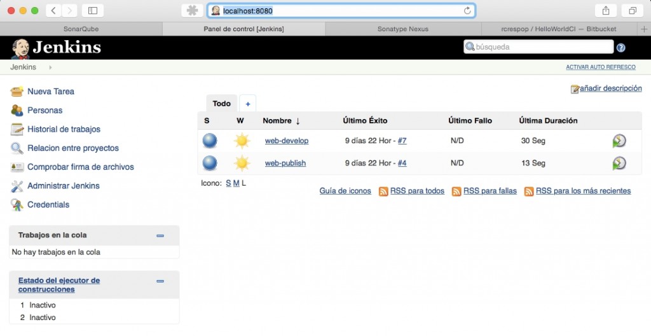Schedule a build for web-publish
This screenshot has width=651, height=336.
pos(619,164)
